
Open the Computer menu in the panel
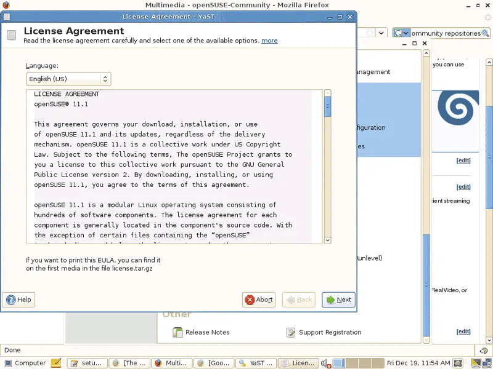(x=25, y=363)
